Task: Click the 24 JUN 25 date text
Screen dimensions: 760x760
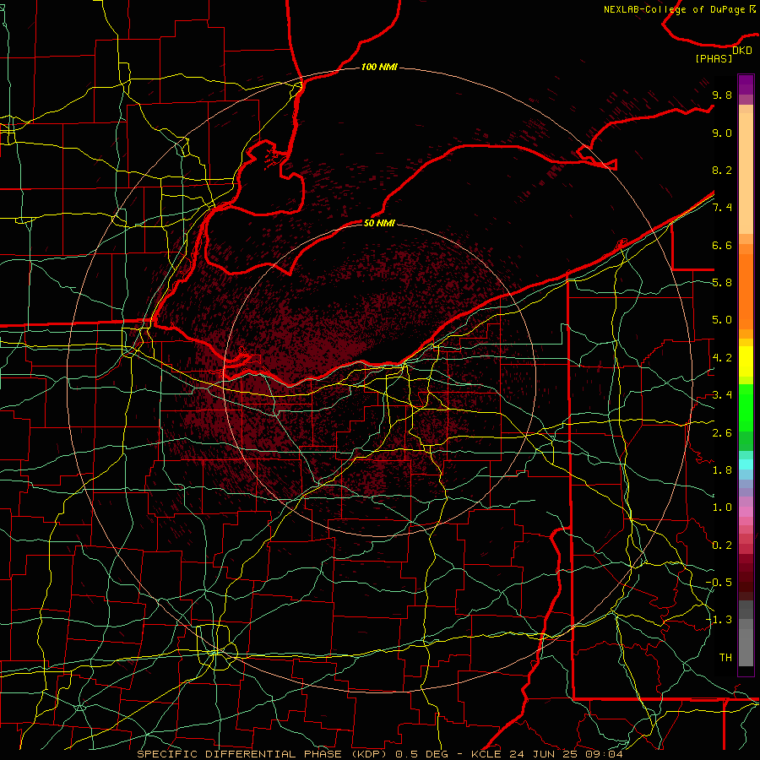Action: point(541,754)
